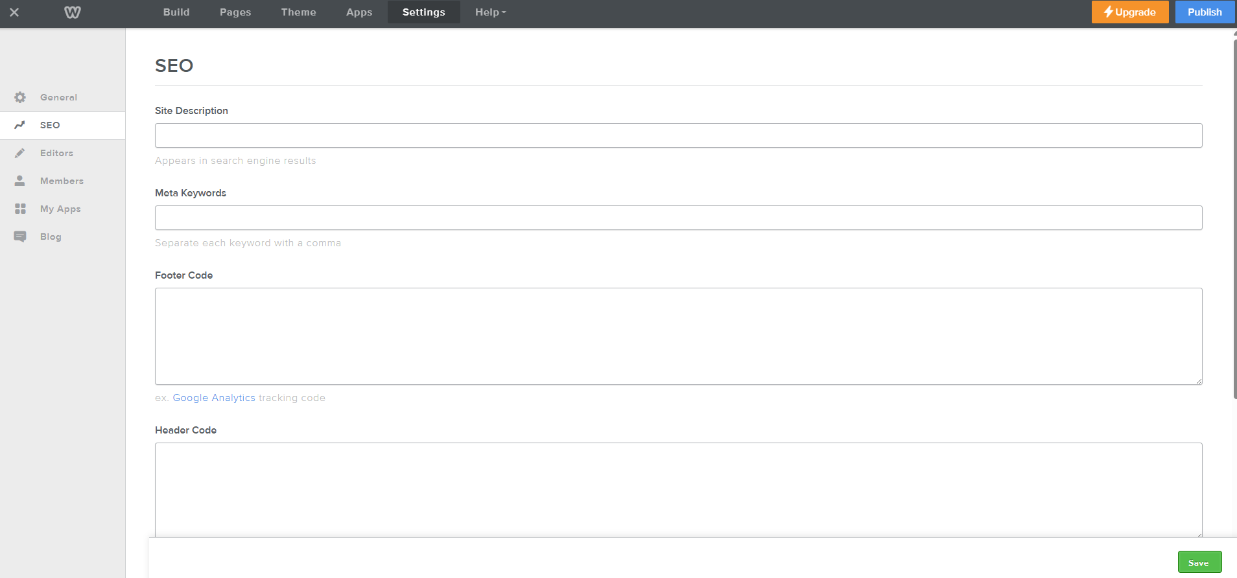The height and width of the screenshot is (578, 1237).
Task: Focus the Site Description input field
Action: coord(678,135)
